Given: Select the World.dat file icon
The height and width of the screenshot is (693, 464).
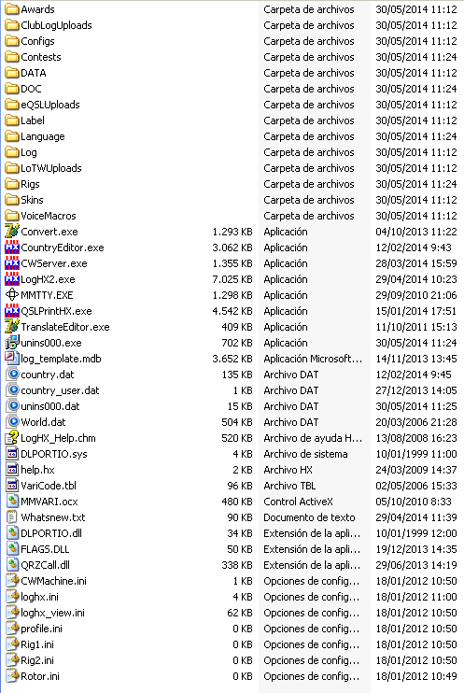Looking at the screenshot, I should coord(12,422).
